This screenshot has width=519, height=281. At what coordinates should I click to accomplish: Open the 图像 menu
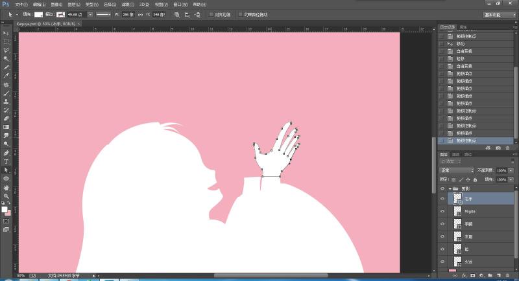coord(56,5)
